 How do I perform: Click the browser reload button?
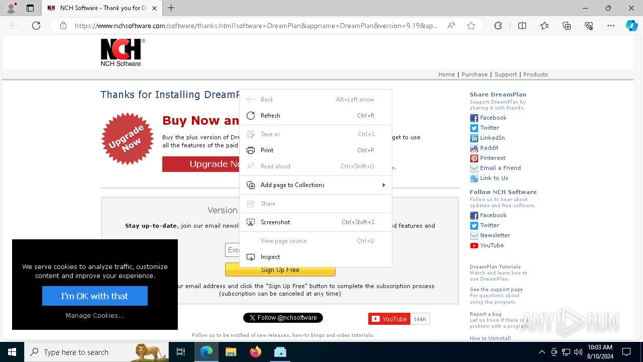[x=36, y=26]
